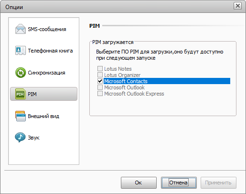
Task: Switch to SMS-сообщения settings section
Action: point(47,29)
